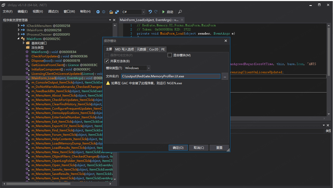Click the search magnifier icon
This screenshot has height=188, width=333.
180,12
